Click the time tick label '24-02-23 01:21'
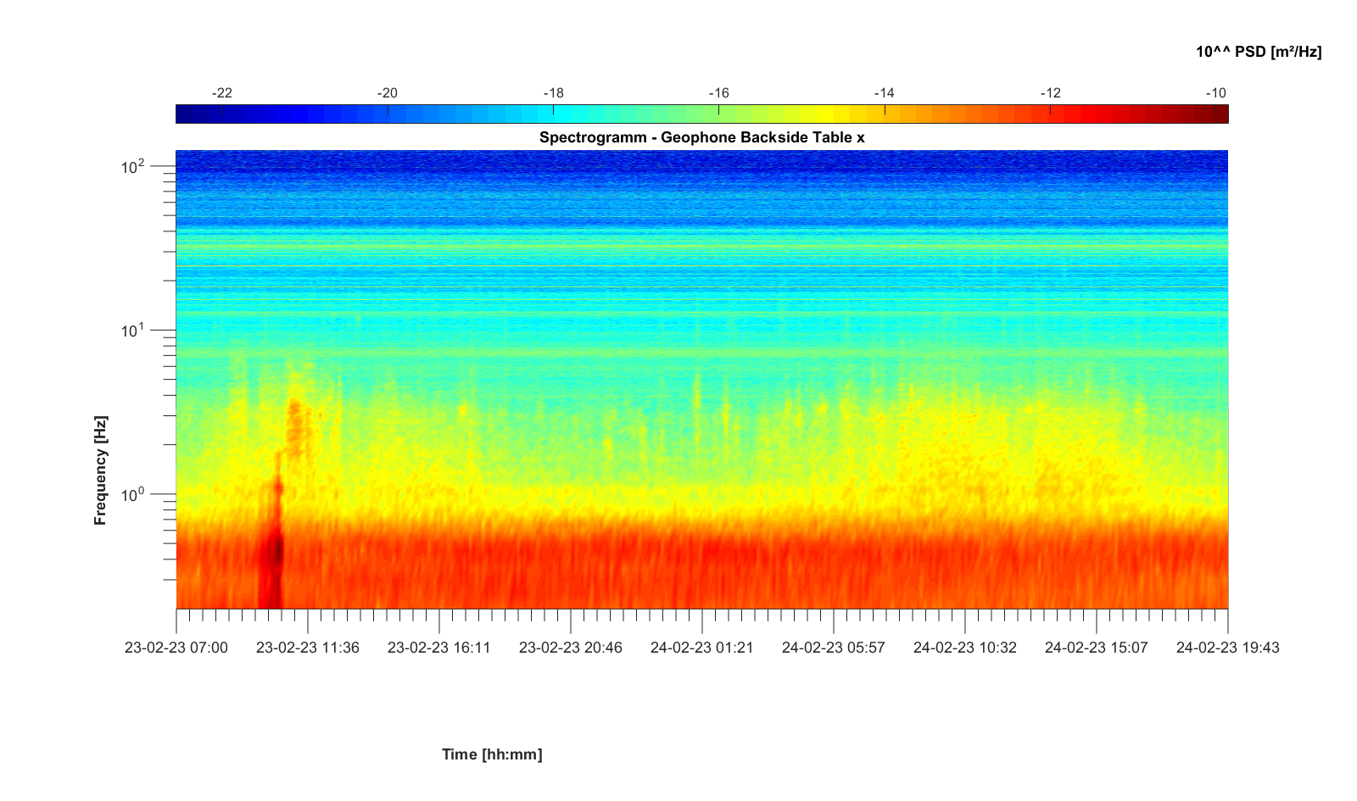This screenshot has width=1357, height=801. coord(702,648)
